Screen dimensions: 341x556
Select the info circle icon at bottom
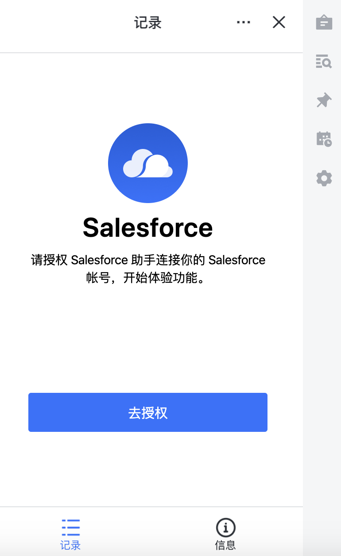(x=225, y=528)
